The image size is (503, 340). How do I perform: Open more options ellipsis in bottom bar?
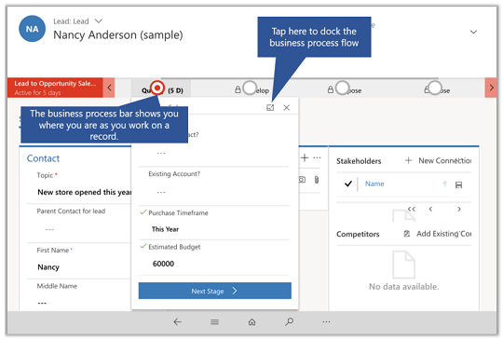pyautogui.click(x=326, y=321)
